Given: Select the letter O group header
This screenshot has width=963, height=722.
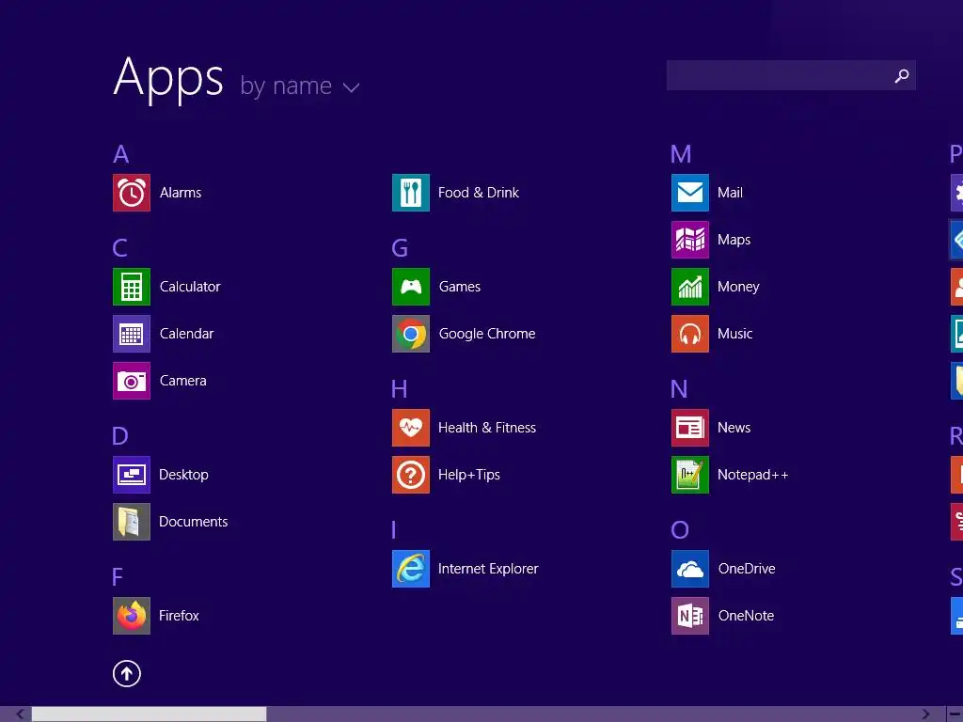Looking at the screenshot, I should (x=680, y=530).
